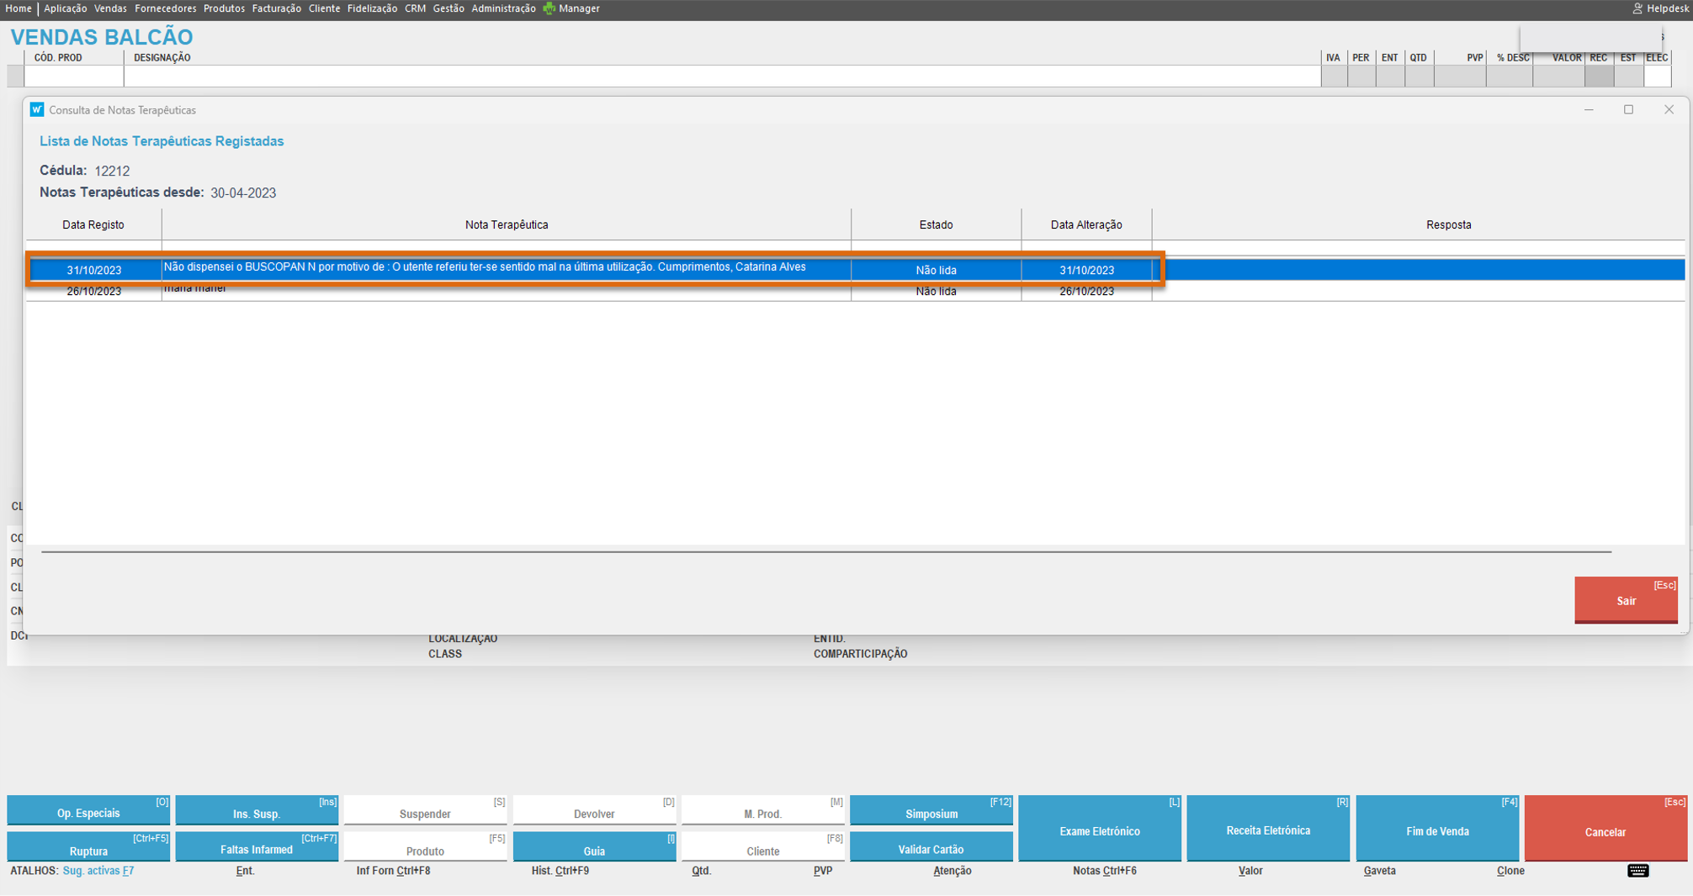Open Receita Eletrónica
The image size is (1693, 896).
point(1267,830)
